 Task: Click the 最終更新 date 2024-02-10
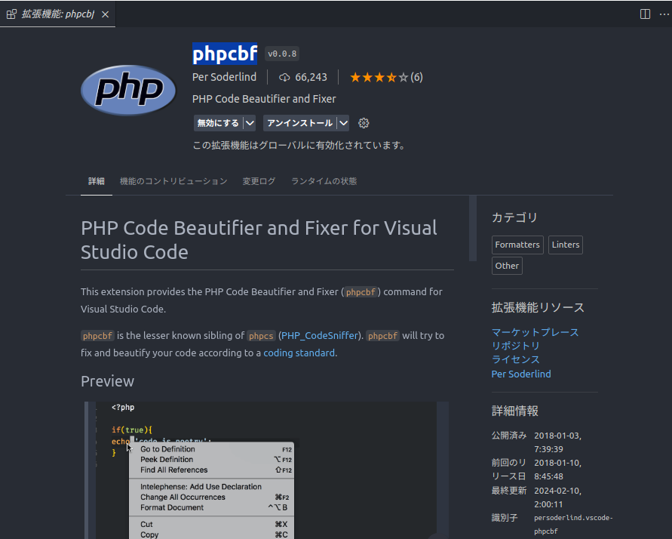[557, 497]
